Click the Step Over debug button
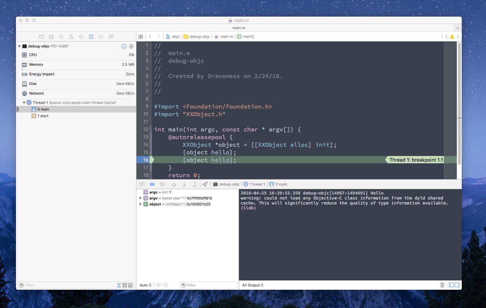486x308 pixels. coord(174,184)
